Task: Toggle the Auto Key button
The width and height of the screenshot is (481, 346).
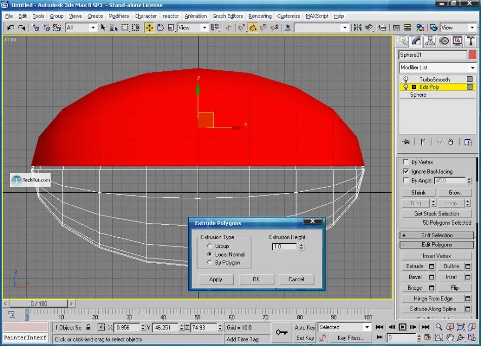Action: pyautogui.click(x=305, y=327)
